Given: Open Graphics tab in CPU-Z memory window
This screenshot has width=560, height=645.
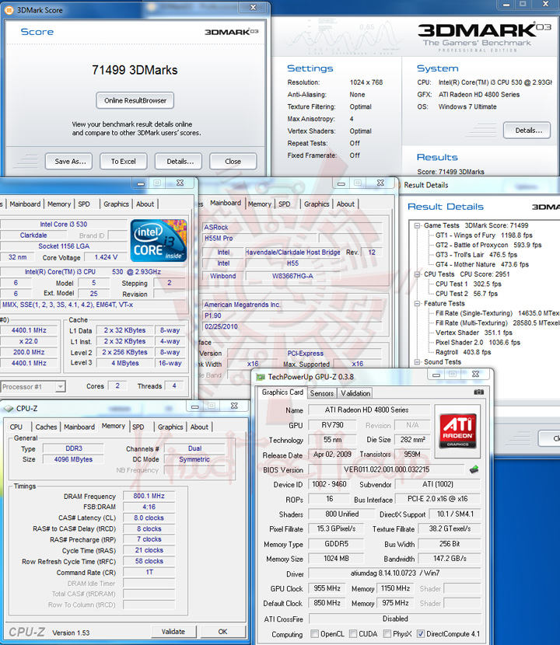Looking at the screenshot, I should coord(170,427).
